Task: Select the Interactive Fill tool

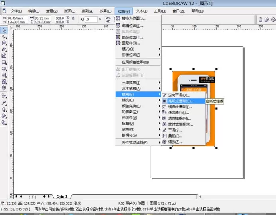Action: coord(4,122)
